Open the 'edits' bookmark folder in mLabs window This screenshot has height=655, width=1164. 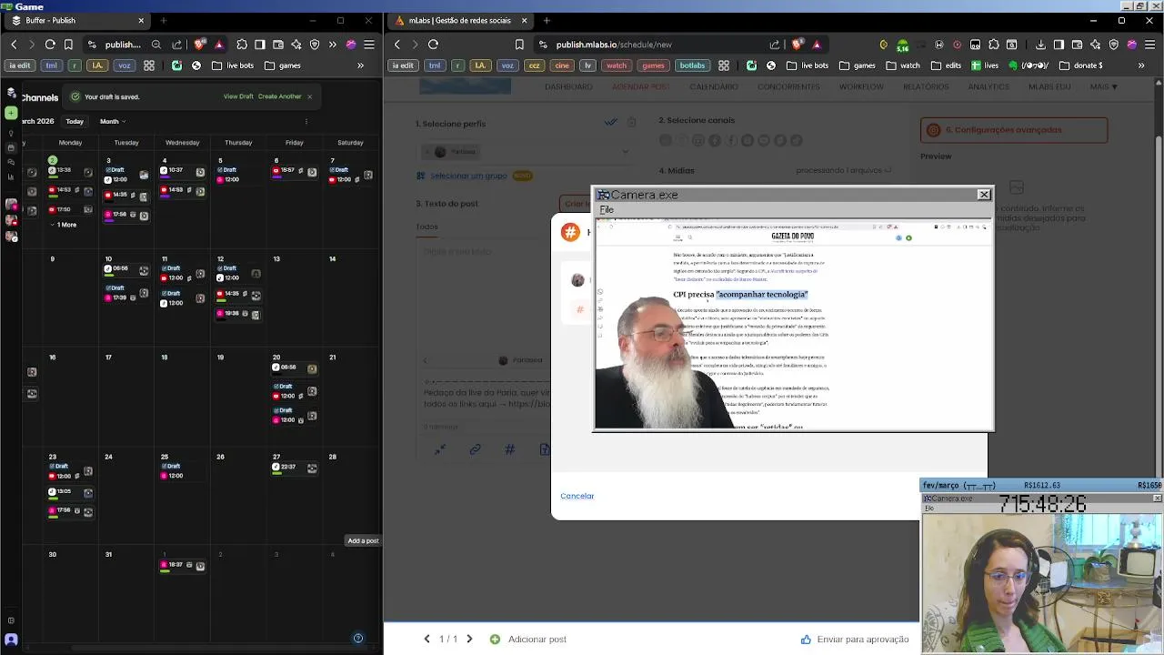point(946,65)
